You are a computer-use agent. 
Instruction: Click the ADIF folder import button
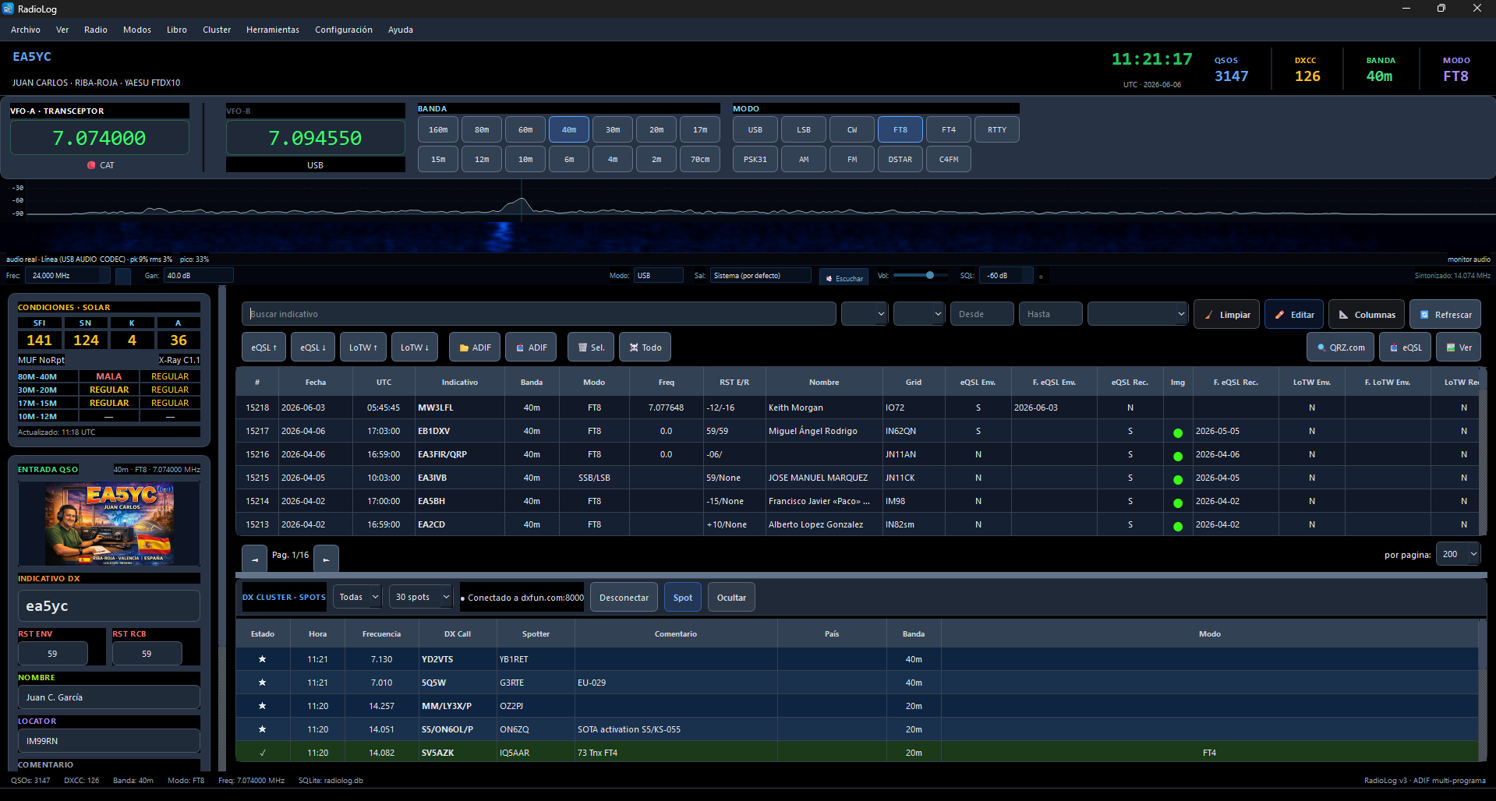pyautogui.click(x=475, y=348)
